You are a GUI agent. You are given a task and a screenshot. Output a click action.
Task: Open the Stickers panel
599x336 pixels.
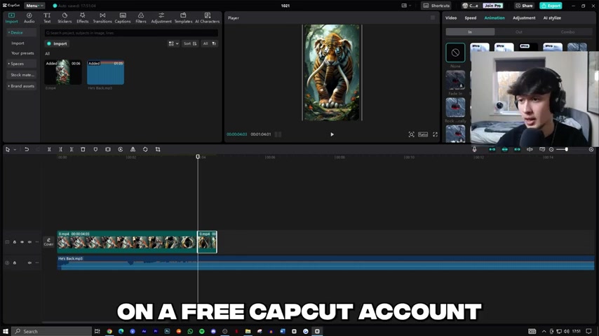click(65, 18)
